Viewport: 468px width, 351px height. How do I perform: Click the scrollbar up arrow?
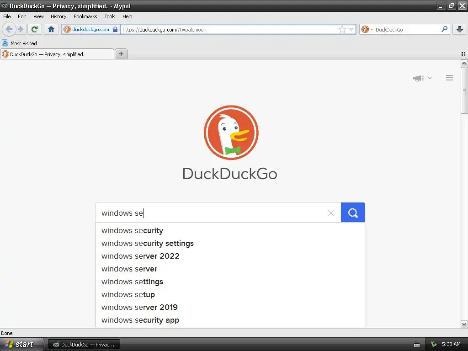464,63
